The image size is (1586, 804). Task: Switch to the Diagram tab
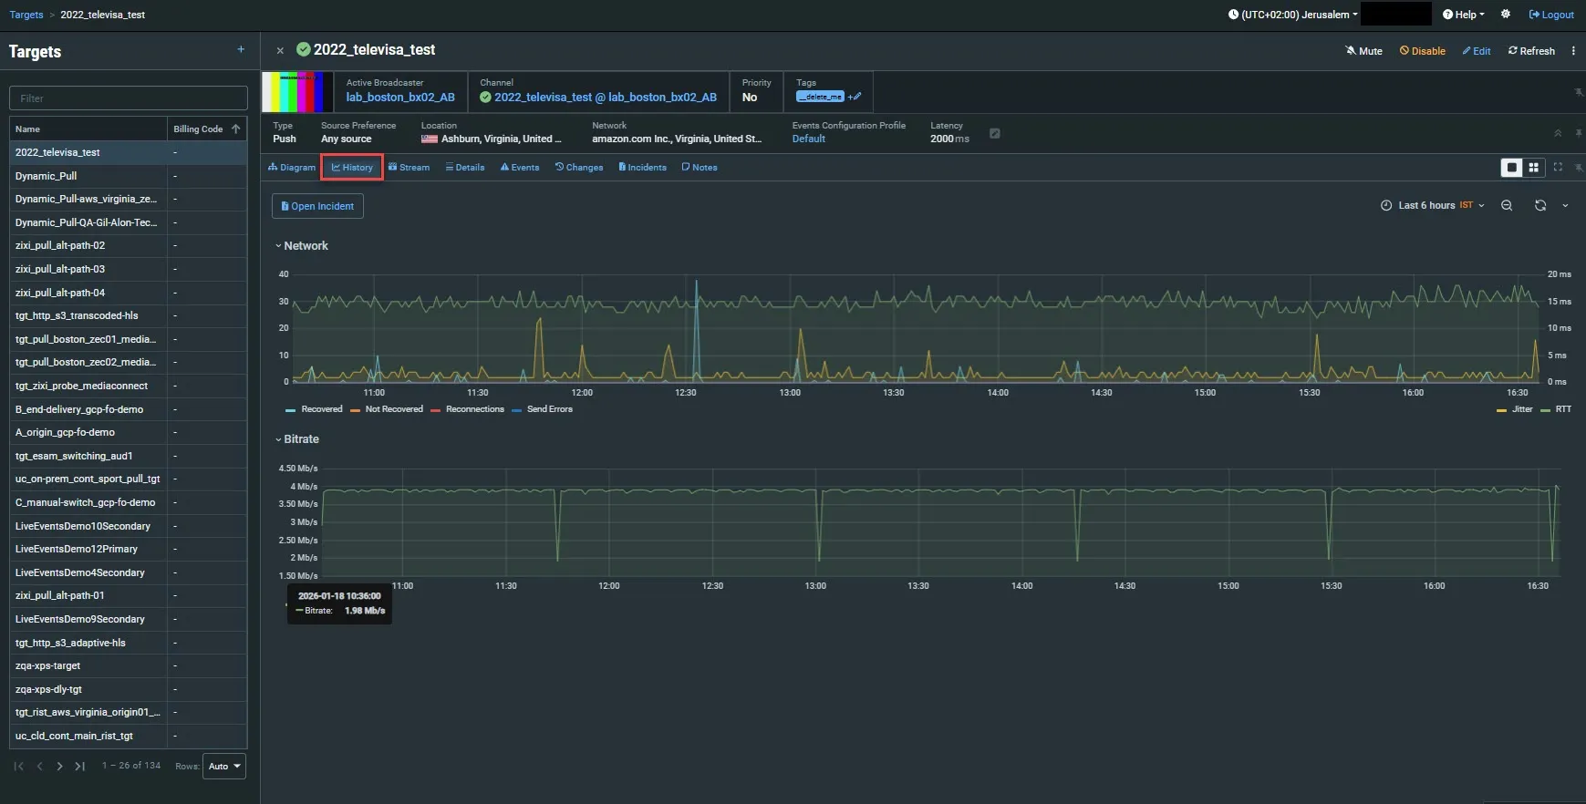pyautogui.click(x=292, y=168)
